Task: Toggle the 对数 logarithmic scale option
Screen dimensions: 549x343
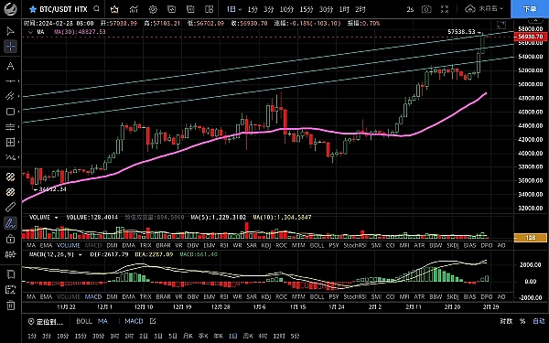Action: point(506,321)
